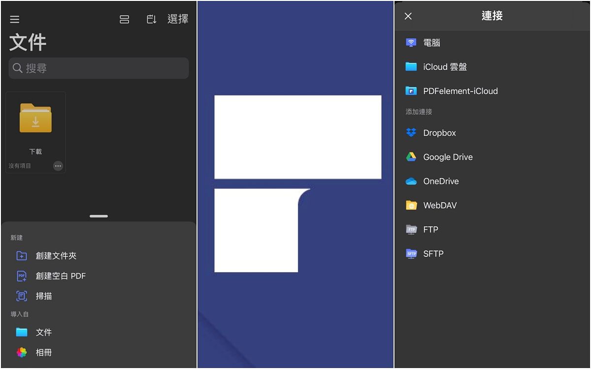Click the FTP monitor icon
This screenshot has width=591, height=369.
click(411, 229)
